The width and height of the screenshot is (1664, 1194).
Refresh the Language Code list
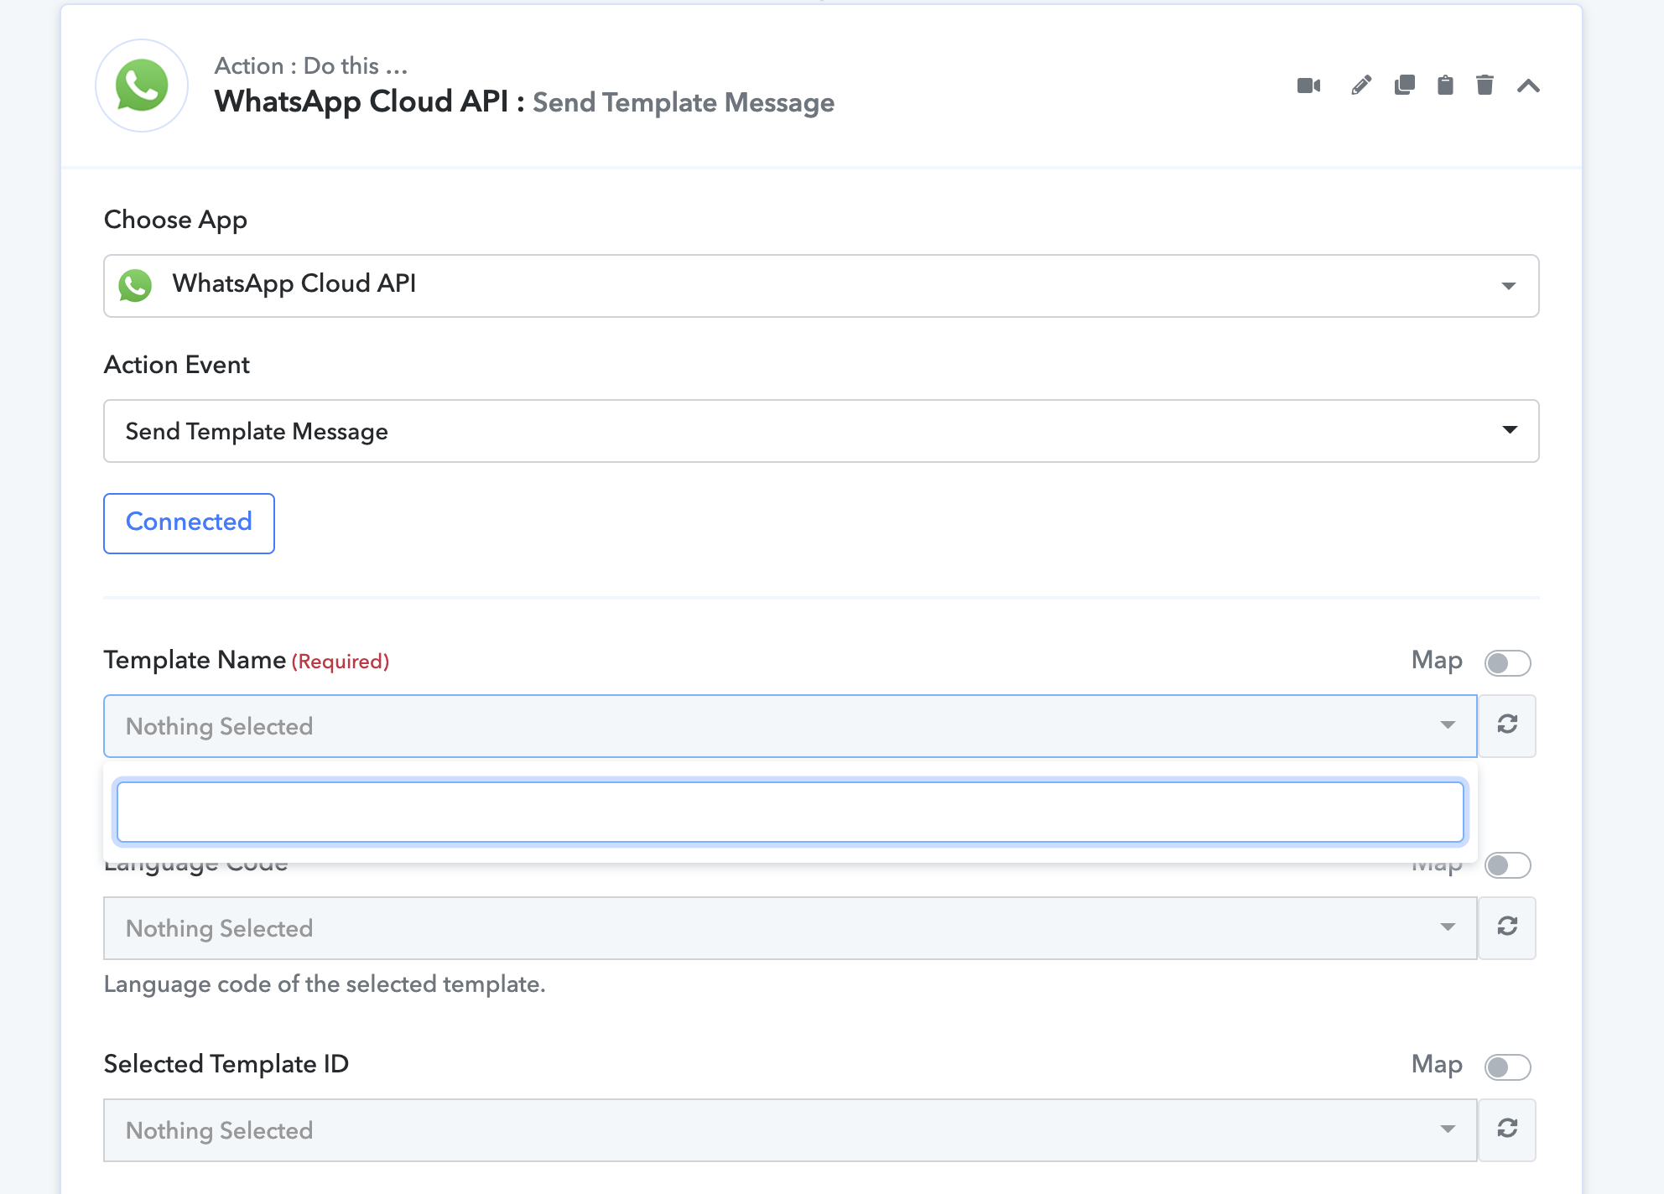[x=1507, y=928]
